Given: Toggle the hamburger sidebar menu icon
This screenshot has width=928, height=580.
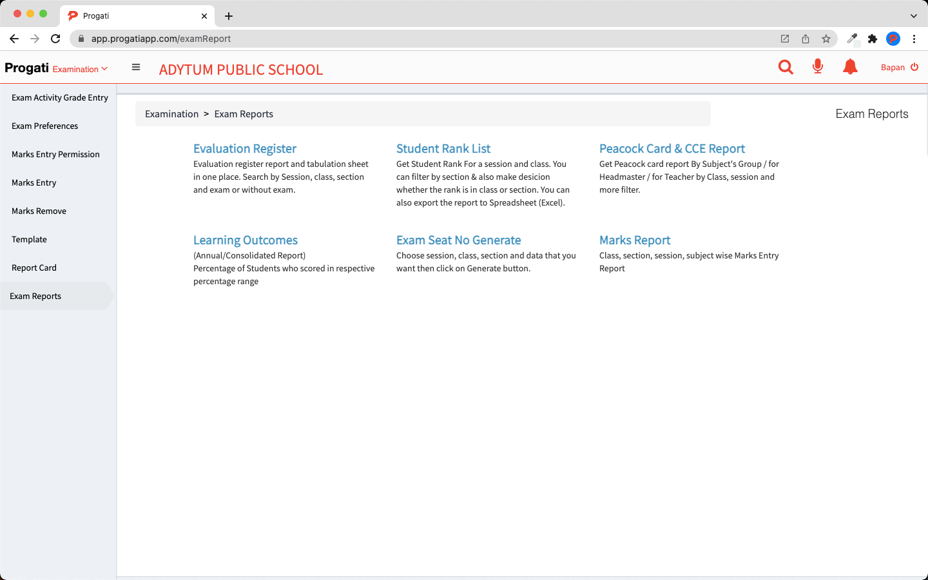Looking at the screenshot, I should [x=136, y=67].
